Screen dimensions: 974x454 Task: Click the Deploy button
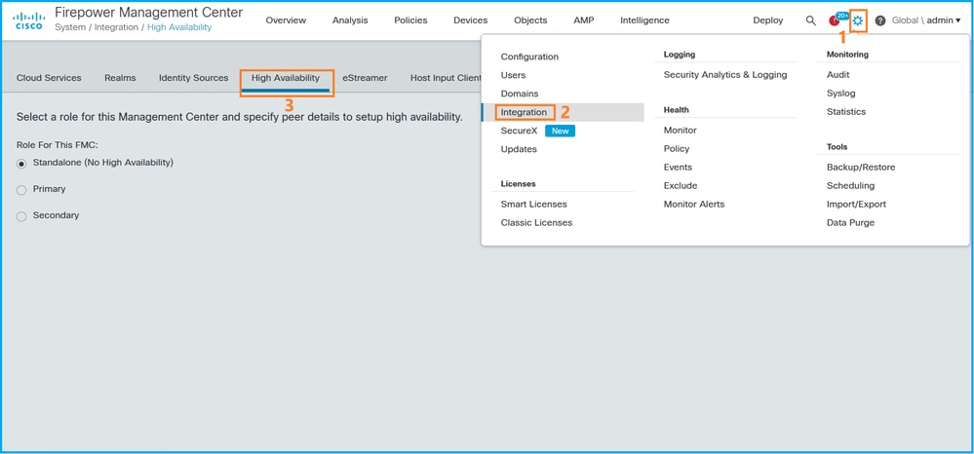point(767,20)
